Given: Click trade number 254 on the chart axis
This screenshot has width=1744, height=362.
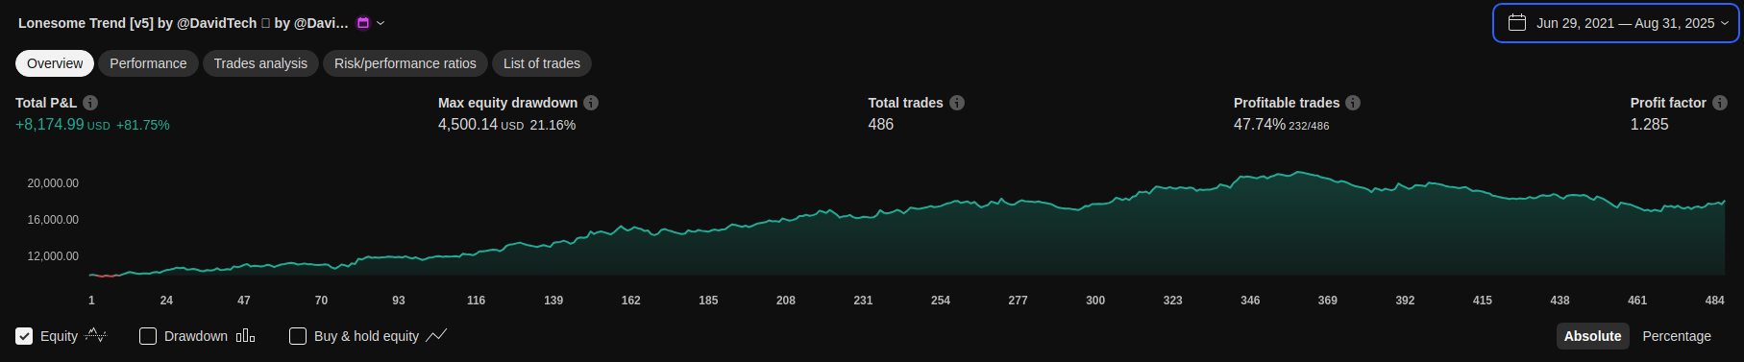Looking at the screenshot, I should [x=941, y=301].
